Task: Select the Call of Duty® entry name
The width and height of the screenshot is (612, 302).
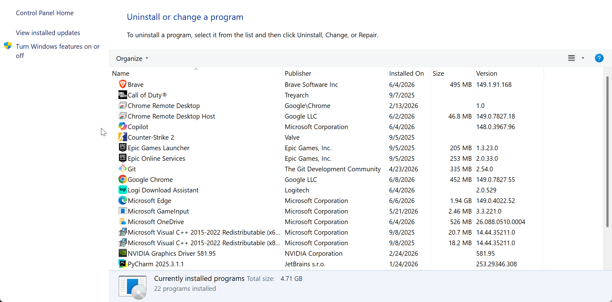Action: click(x=147, y=95)
